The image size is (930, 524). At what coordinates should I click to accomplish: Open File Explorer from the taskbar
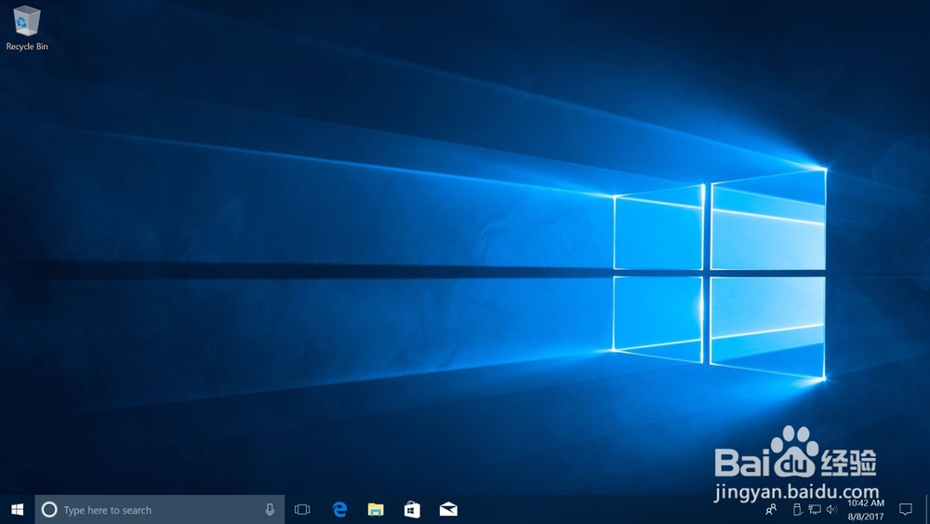click(376, 510)
